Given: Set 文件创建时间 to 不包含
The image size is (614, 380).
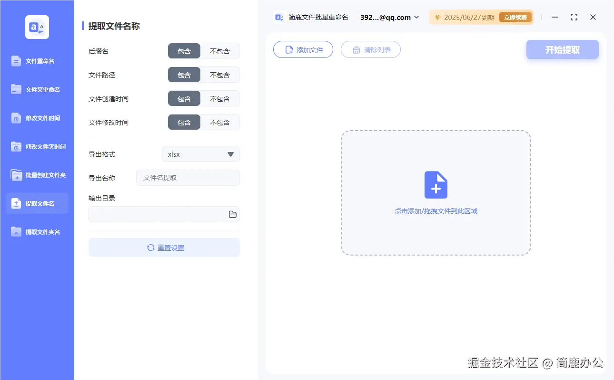Looking at the screenshot, I should pyautogui.click(x=220, y=98).
